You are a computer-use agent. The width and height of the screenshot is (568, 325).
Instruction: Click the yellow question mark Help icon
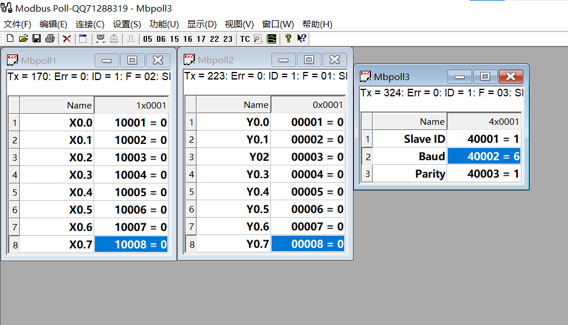[288, 39]
